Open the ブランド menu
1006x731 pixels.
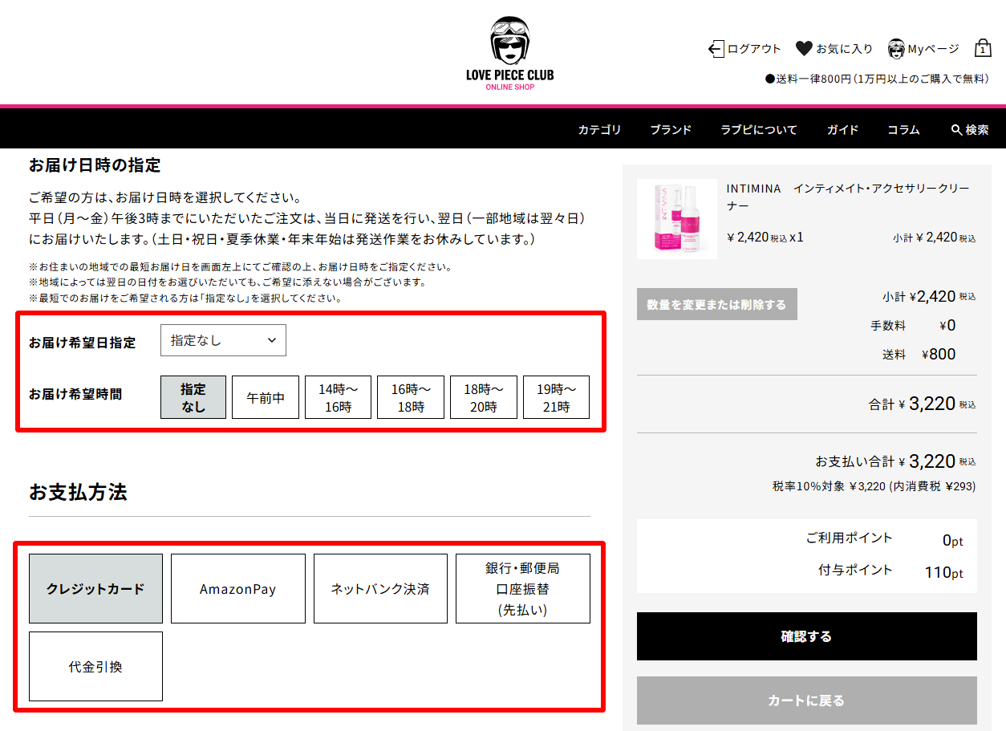coord(671,130)
